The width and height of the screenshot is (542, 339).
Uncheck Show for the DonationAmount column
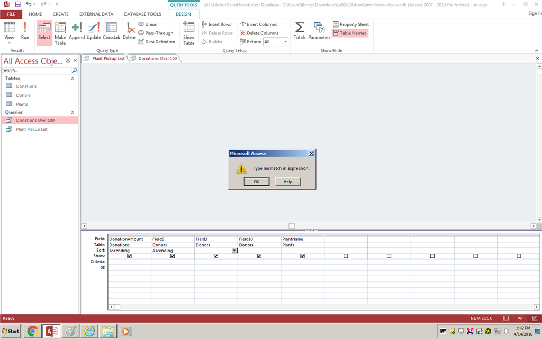pyautogui.click(x=129, y=256)
